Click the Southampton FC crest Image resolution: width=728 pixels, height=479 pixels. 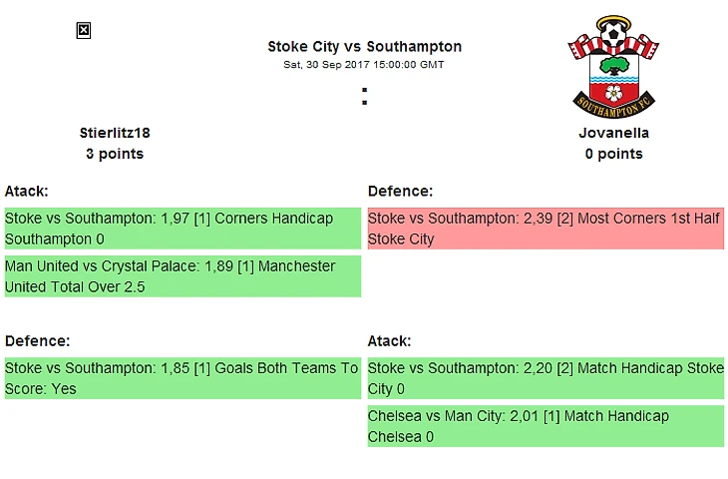click(613, 64)
